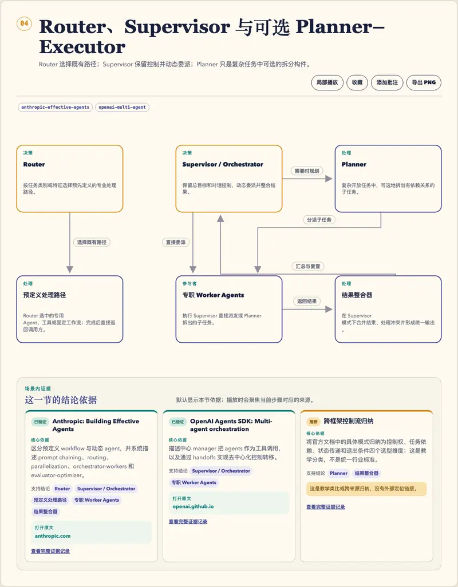Select the Supervisor / Orchestrator diagram node
The height and width of the screenshot is (587, 458).
click(x=229, y=179)
